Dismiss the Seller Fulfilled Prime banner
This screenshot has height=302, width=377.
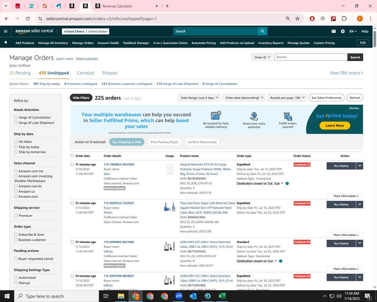(354, 108)
